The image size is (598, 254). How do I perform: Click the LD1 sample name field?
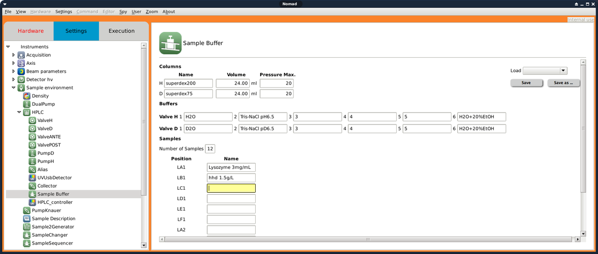(x=231, y=199)
